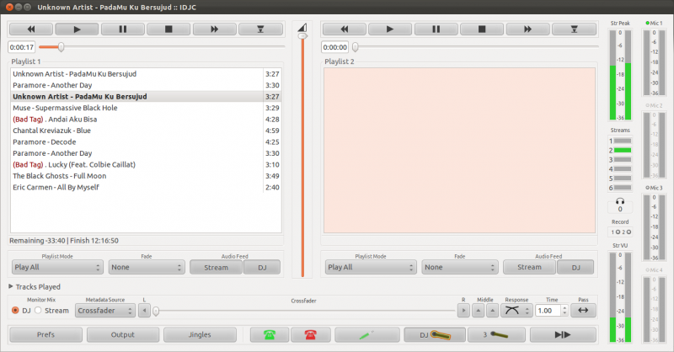This screenshot has width=674, height=352.
Task: Click the crossfader Pass arrow button
Action: (582, 311)
